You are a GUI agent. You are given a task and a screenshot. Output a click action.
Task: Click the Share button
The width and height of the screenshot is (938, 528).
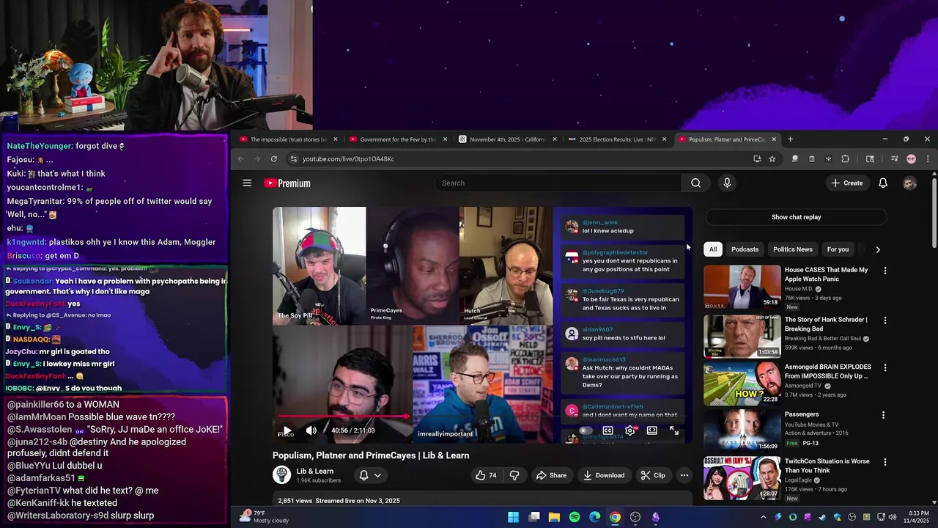pyautogui.click(x=551, y=475)
